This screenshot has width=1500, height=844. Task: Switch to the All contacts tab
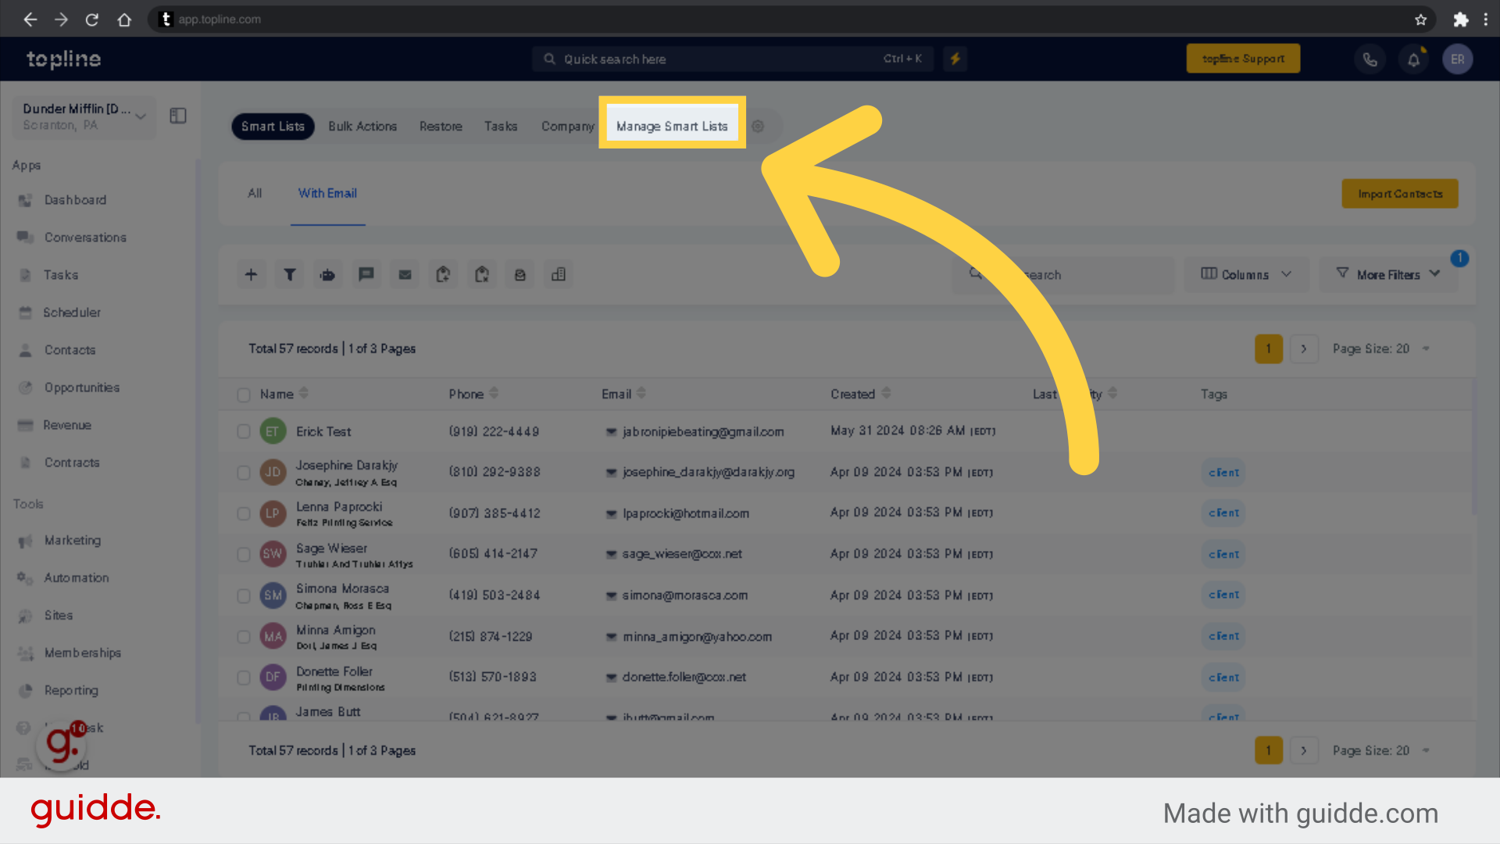(x=255, y=193)
